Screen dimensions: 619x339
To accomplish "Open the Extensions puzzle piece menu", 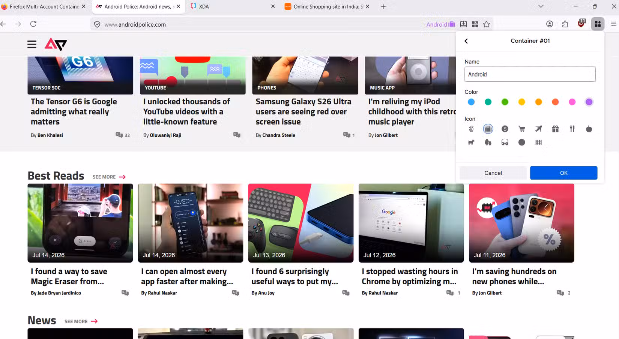I will click(x=565, y=24).
